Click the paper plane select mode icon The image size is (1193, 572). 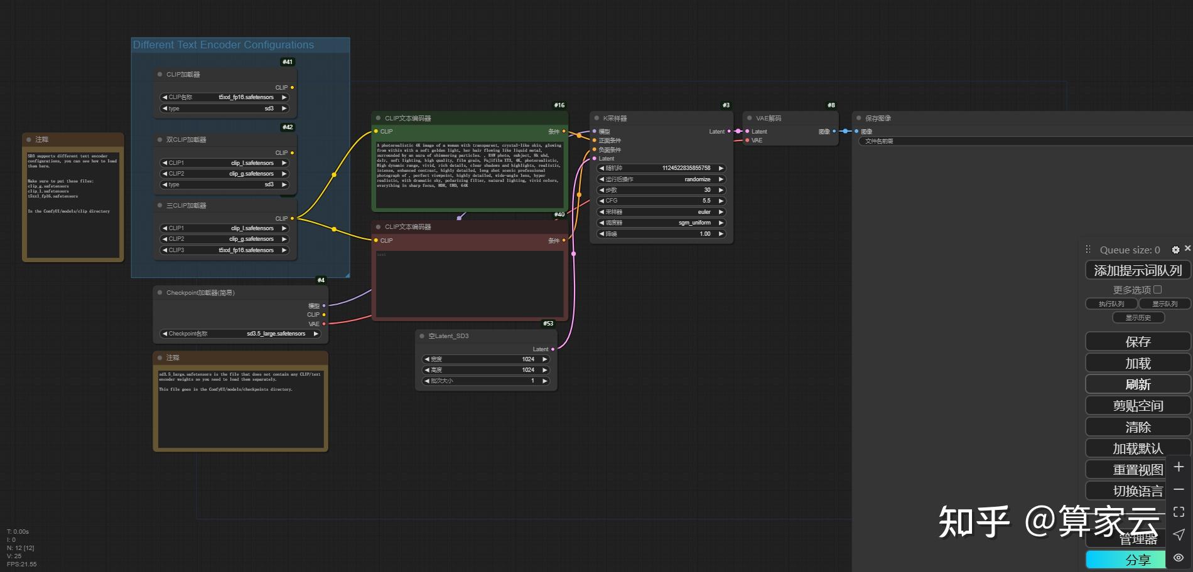point(1179,534)
